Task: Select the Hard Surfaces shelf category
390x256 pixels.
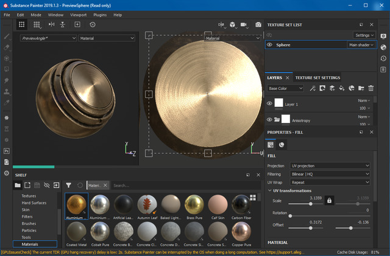Action: coord(34,204)
